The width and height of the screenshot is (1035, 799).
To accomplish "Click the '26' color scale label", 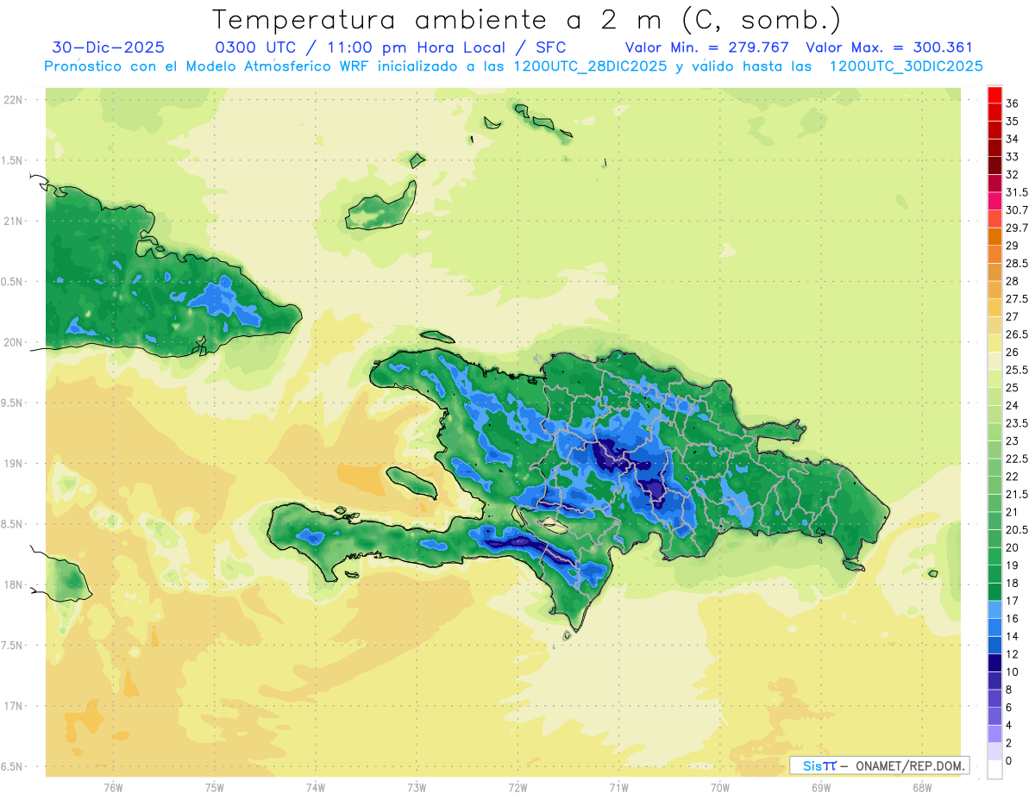I will (x=1013, y=353).
